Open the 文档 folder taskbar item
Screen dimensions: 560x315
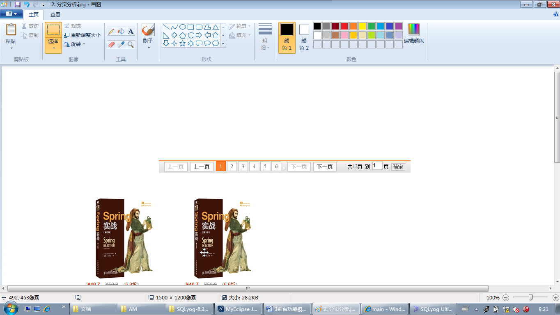click(x=93, y=309)
